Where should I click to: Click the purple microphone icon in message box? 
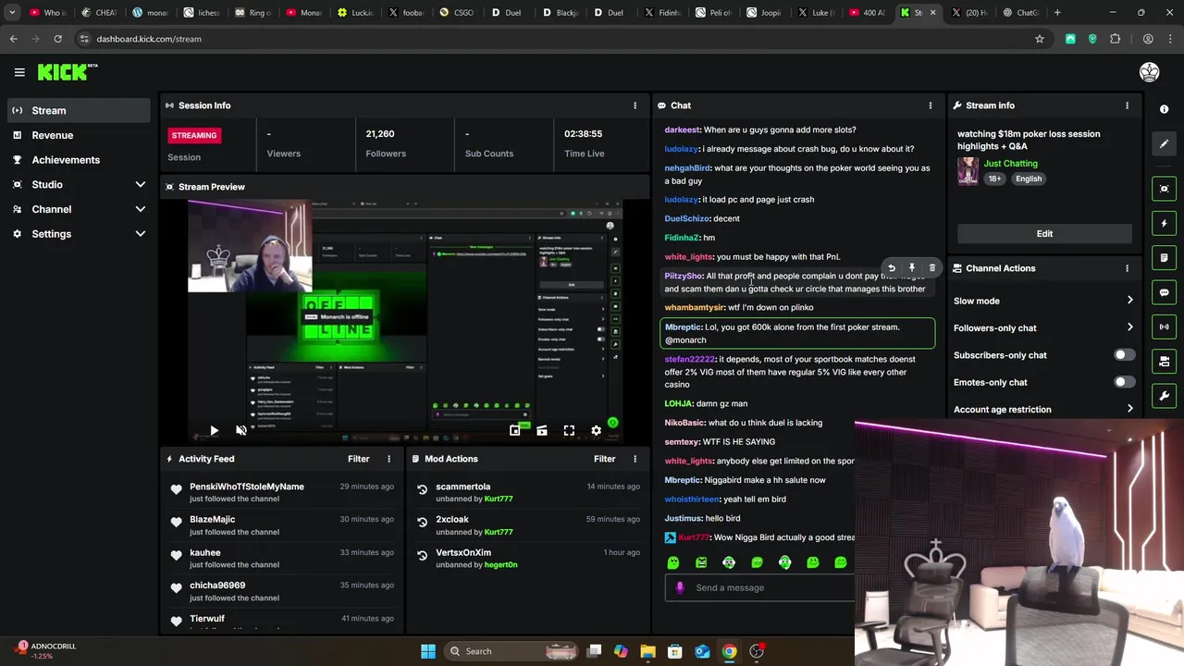point(680,587)
